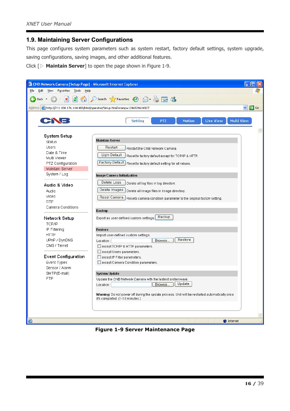Viewport: 290px width, 411px height.
Task: Click the Light Default button
Action: pyautogui.click(x=112, y=155)
